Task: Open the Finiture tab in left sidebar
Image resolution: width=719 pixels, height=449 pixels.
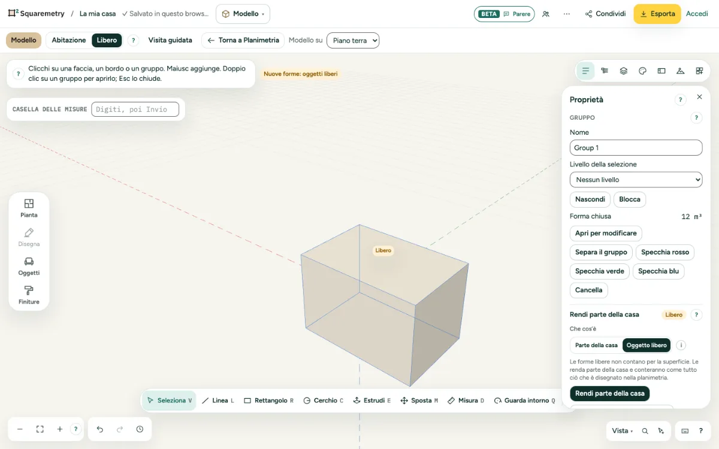Action: point(29,295)
